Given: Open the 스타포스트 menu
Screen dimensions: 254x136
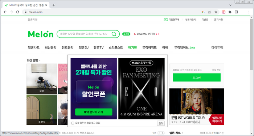Looking at the screenshot, I should (116, 47).
